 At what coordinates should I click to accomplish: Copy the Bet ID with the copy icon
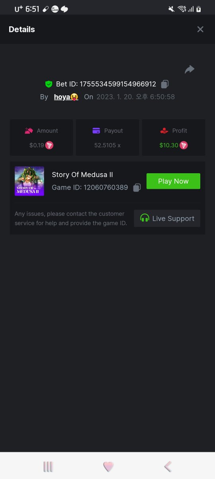coord(165,84)
